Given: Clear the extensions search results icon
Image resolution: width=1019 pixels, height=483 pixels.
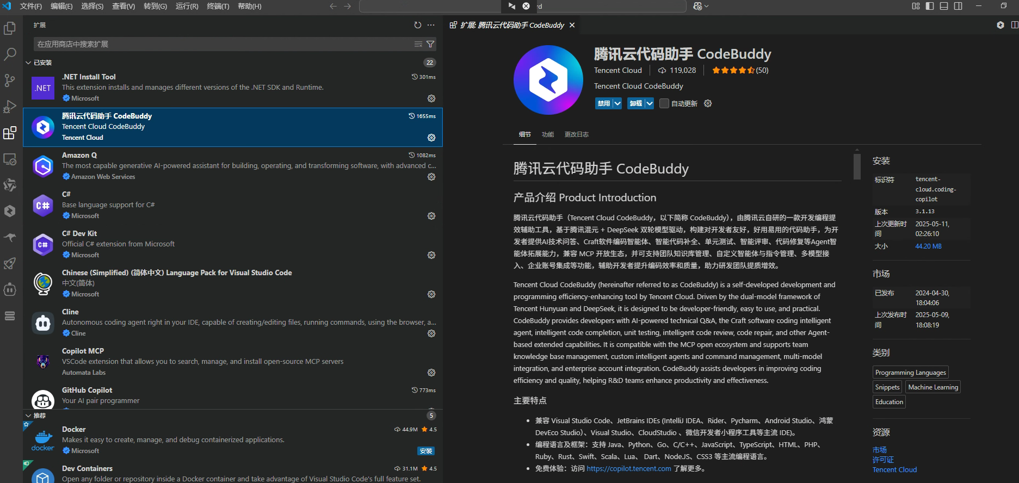Looking at the screenshot, I should click(x=418, y=44).
